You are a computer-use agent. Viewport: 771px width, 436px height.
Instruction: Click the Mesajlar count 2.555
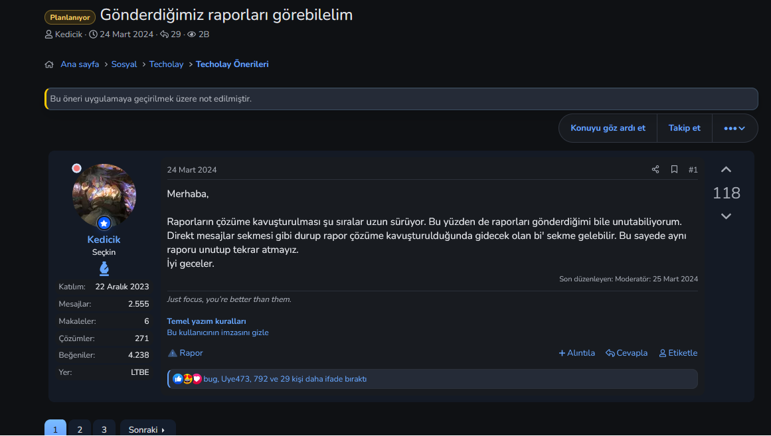pyautogui.click(x=139, y=304)
